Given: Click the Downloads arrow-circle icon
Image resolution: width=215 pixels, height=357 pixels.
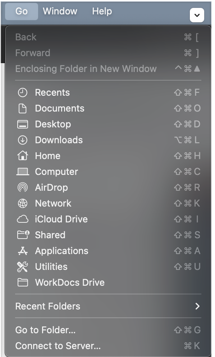Looking at the screenshot, I should click(23, 140).
